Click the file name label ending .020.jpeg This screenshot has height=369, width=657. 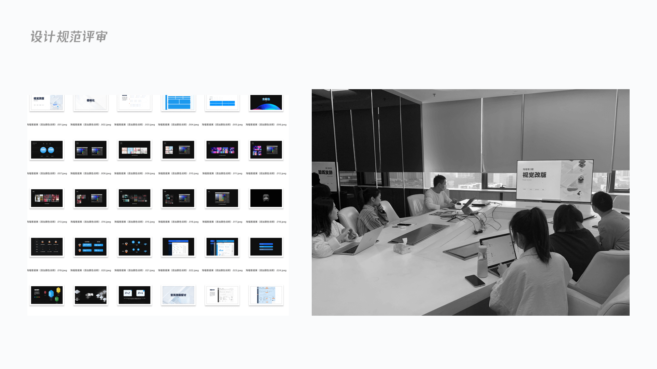91,271
